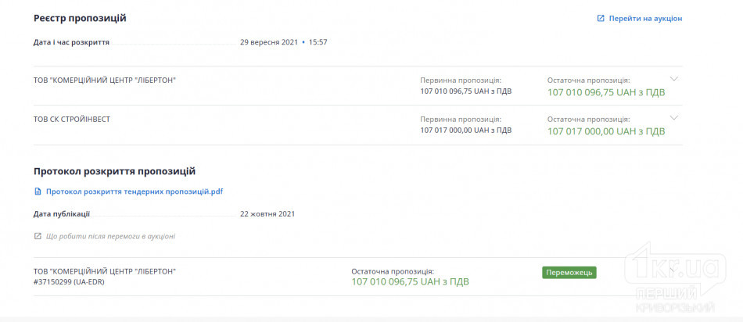Click the icon before 'Що робити після перемоги'
Screen dimensions: 743x322
point(38,236)
